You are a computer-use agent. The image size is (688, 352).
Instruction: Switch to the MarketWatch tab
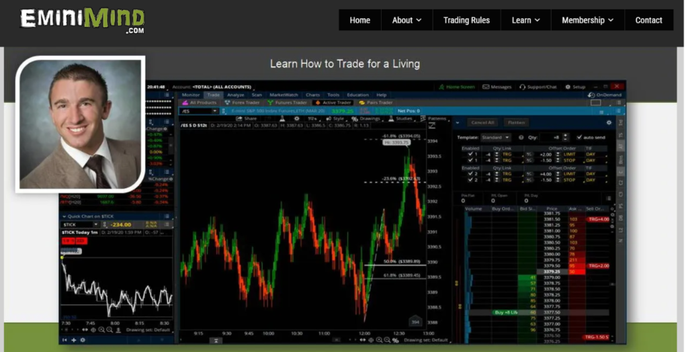coord(284,95)
